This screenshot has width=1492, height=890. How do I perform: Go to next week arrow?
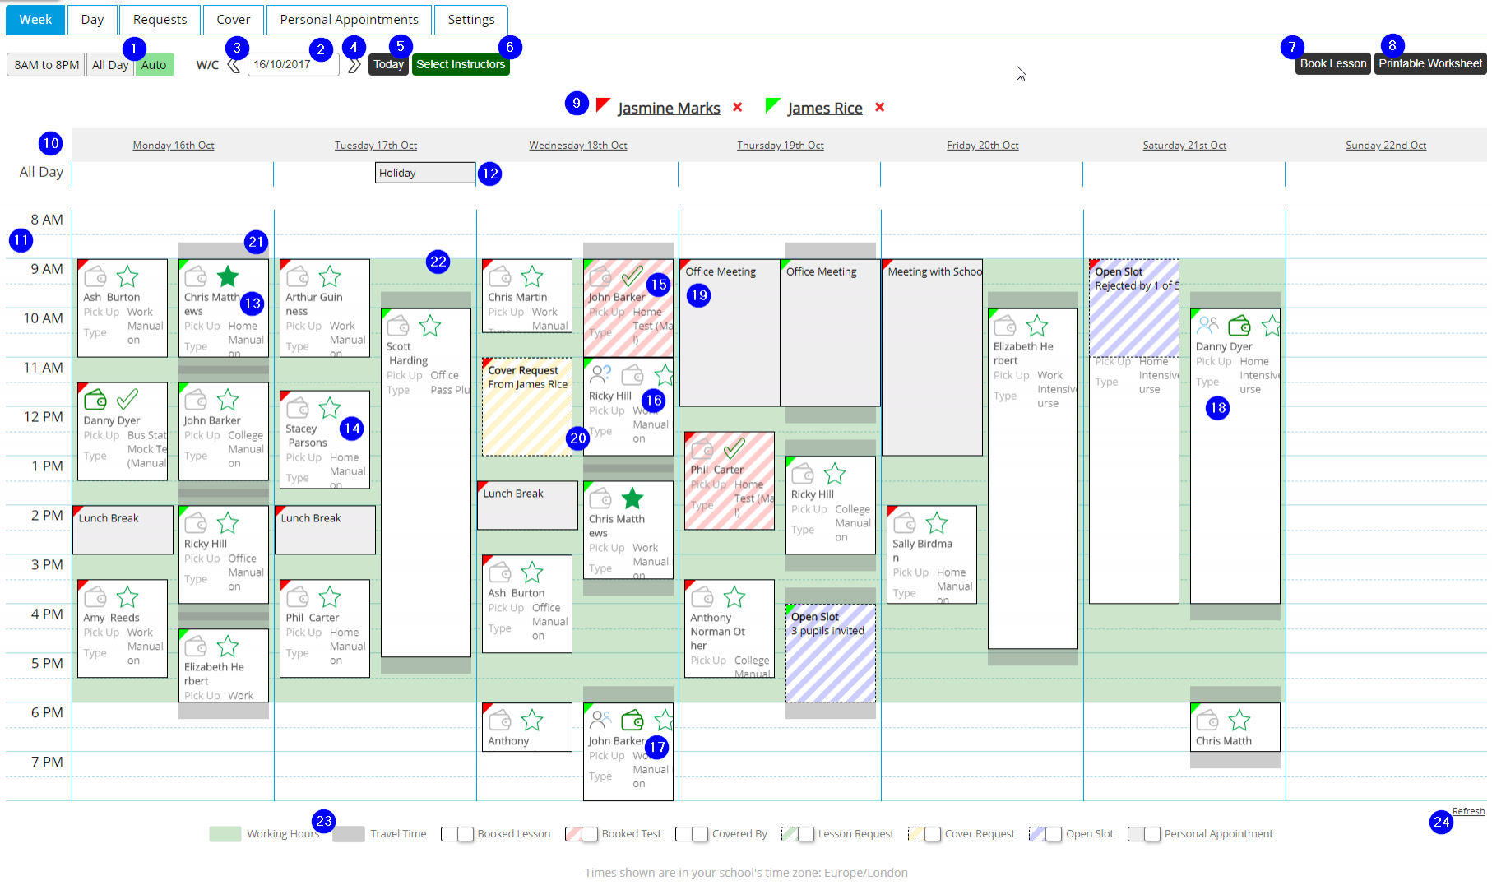pyautogui.click(x=354, y=65)
